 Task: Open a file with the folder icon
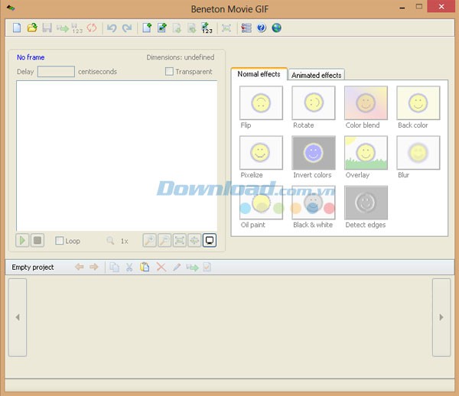point(32,28)
